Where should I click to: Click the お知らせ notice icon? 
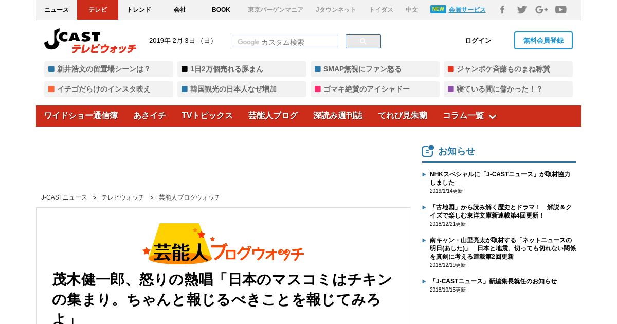(428, 151)
